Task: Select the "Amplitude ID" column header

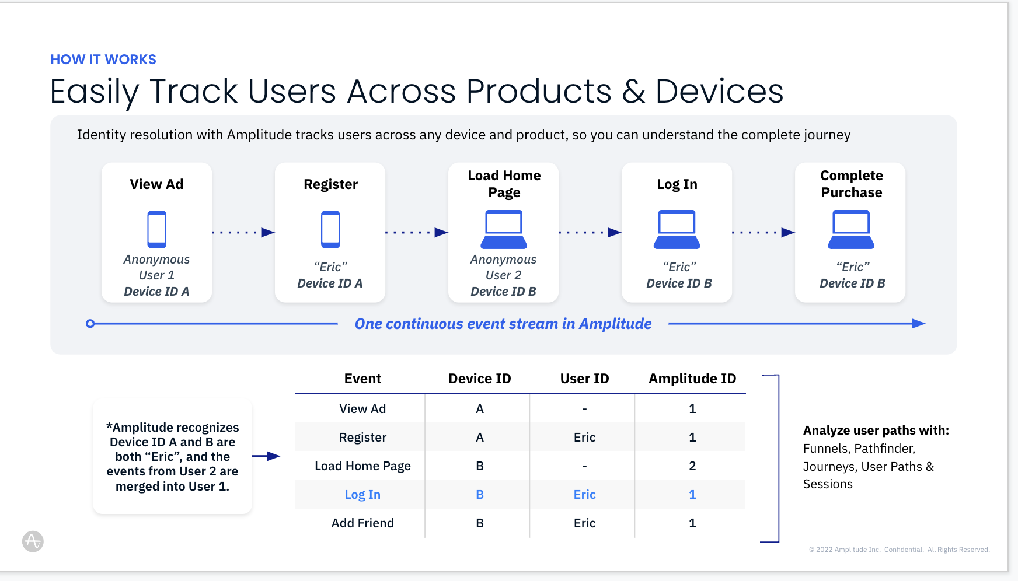Action: point(692,379)
